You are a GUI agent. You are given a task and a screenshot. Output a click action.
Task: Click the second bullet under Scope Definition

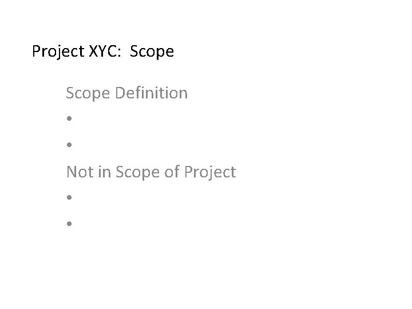69,145
